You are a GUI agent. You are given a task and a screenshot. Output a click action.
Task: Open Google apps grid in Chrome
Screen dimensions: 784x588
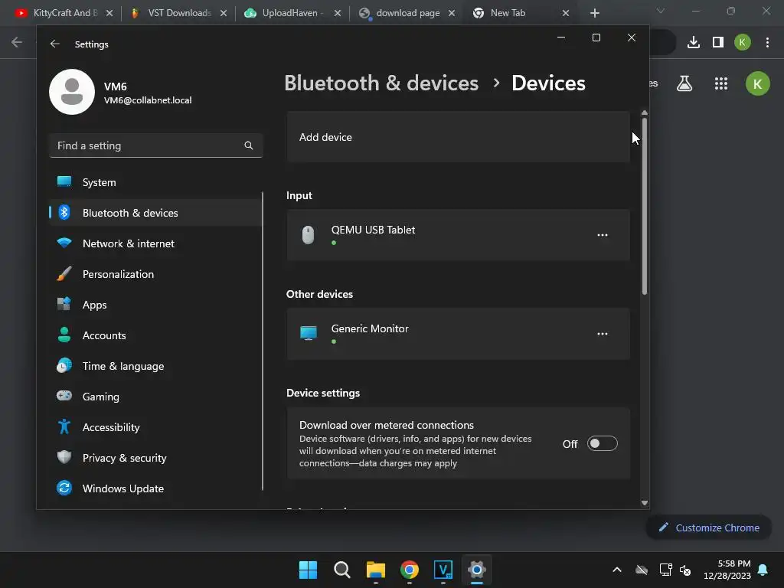(721, 83)
